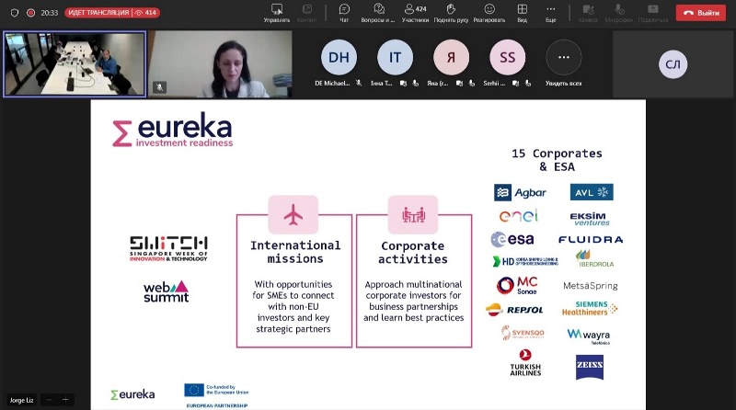
Task: Click the Siemens Healthineers logo
Action: pyautogui.click(x=590, y=308)
